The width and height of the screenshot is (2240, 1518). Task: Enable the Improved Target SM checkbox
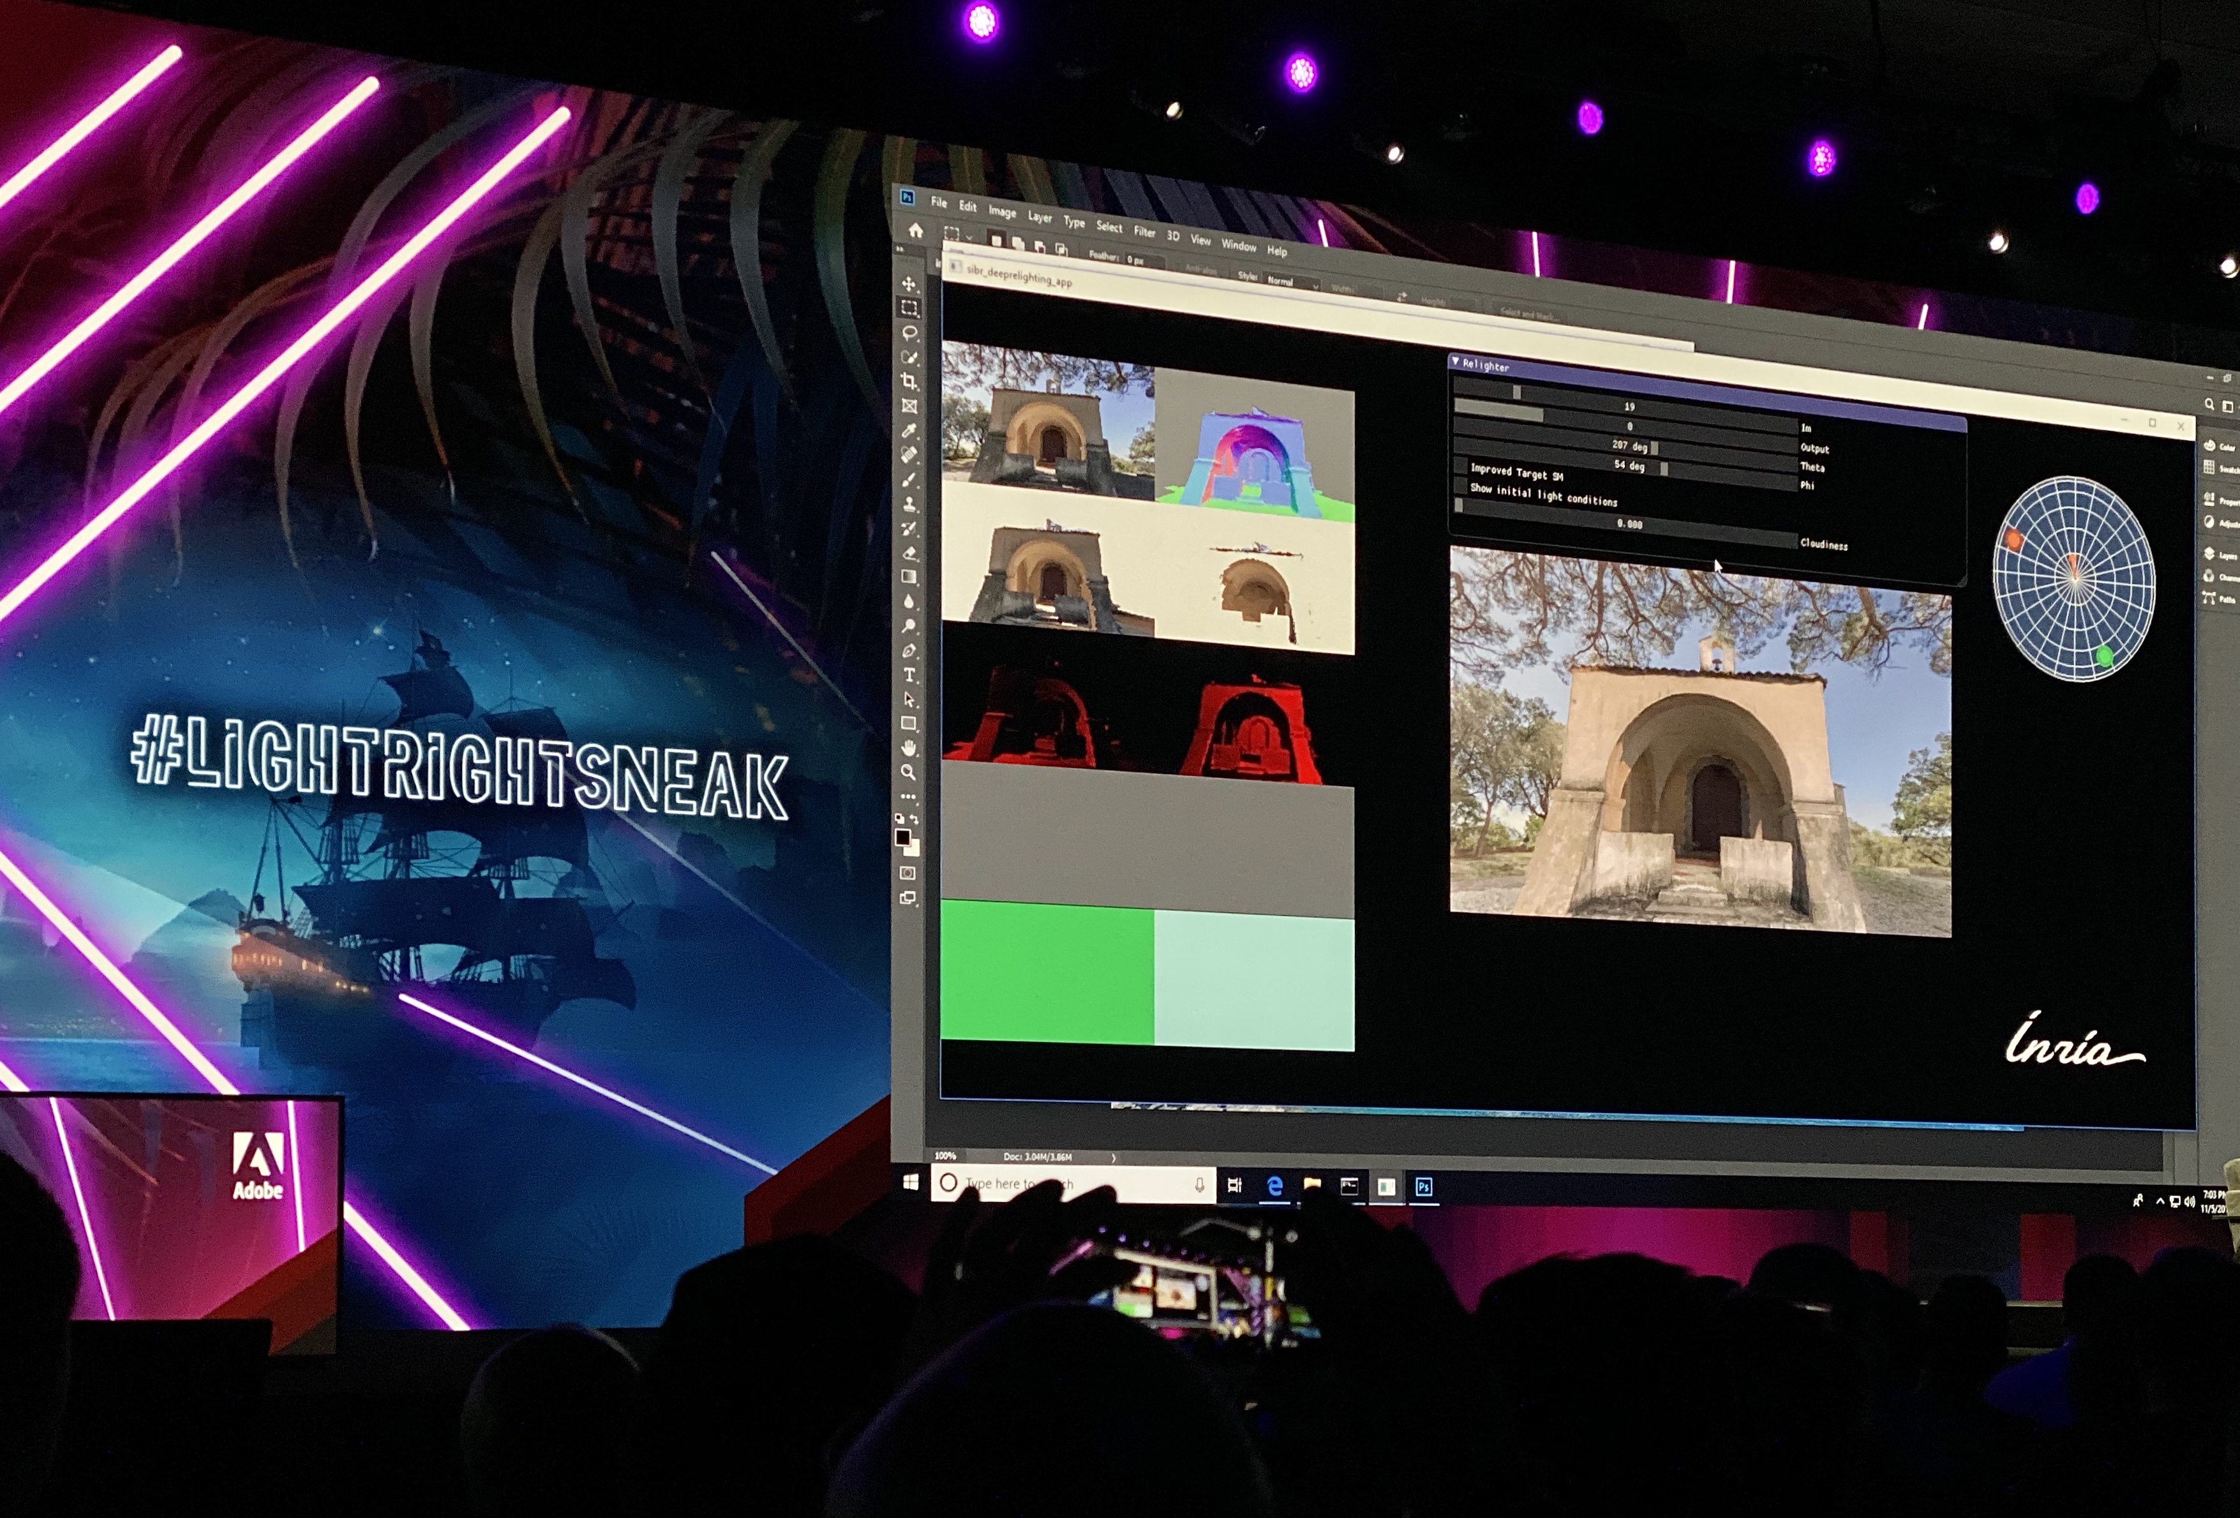click(x=1461, y=466)
